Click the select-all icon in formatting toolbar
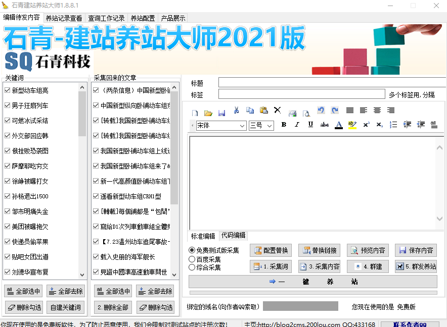Screen dimensions: 447x327 click(x=434, y=124)
